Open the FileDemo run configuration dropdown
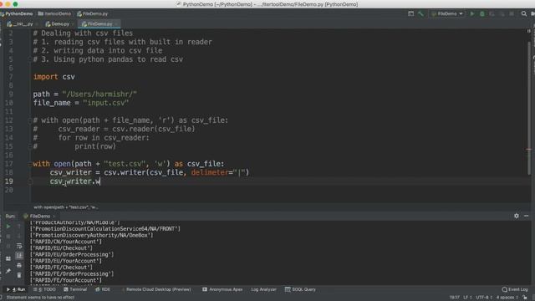The width and height of the screenshot is (535, 301). click(x=447, y=13)
